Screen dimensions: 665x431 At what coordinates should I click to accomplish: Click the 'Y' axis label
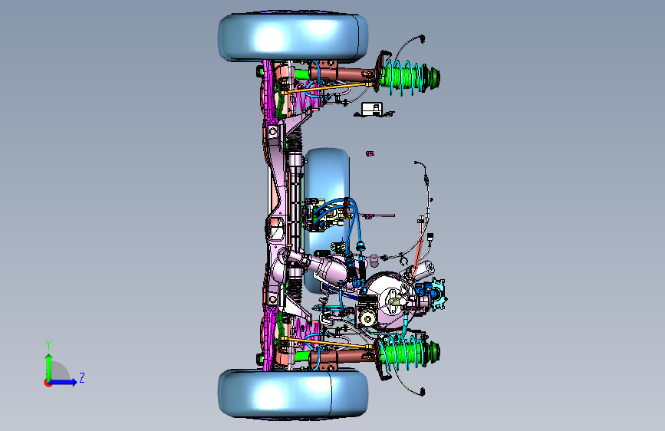(48, 345)
